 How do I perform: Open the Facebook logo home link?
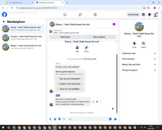[5, 15]
